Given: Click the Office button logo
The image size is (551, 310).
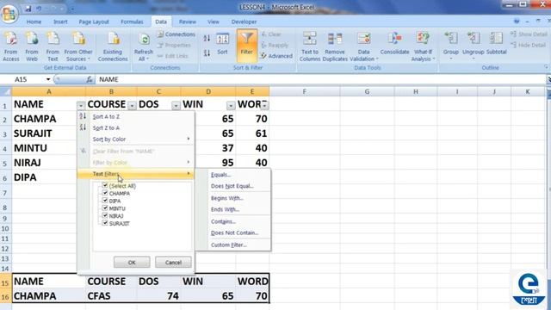Looking at the screenshot, I should (x=9, y=14).
